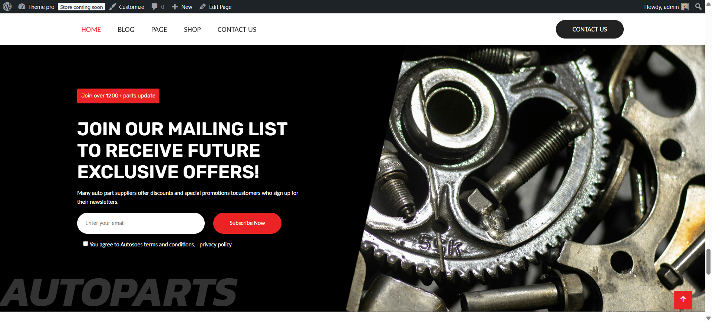
Task: Click the Subscribe Now button
Action: click(x=247, y=223)
